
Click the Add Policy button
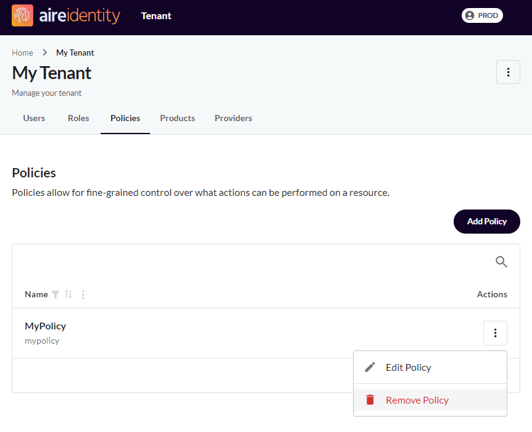click(x=486, y=222)
